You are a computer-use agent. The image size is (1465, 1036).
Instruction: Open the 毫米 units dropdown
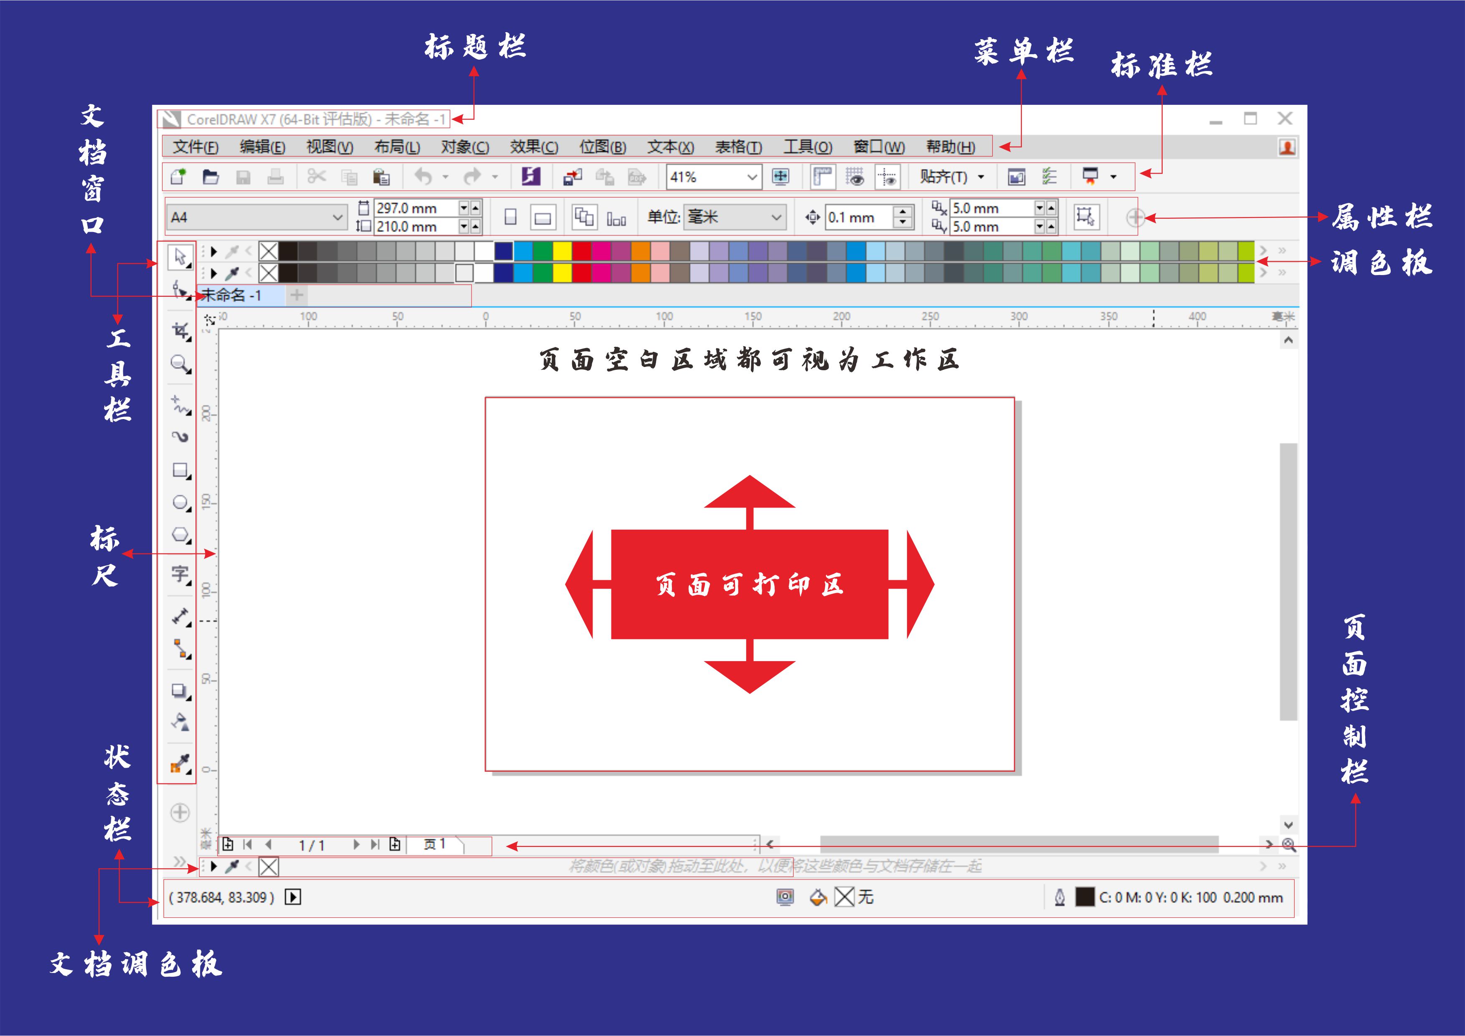pyautogui.click(x=776, y=217)
